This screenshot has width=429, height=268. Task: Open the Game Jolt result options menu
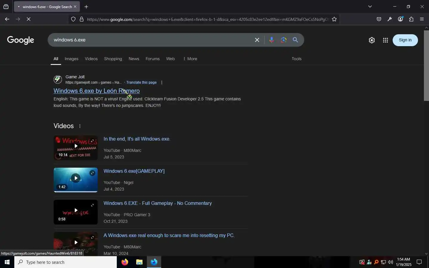[162, 82]
